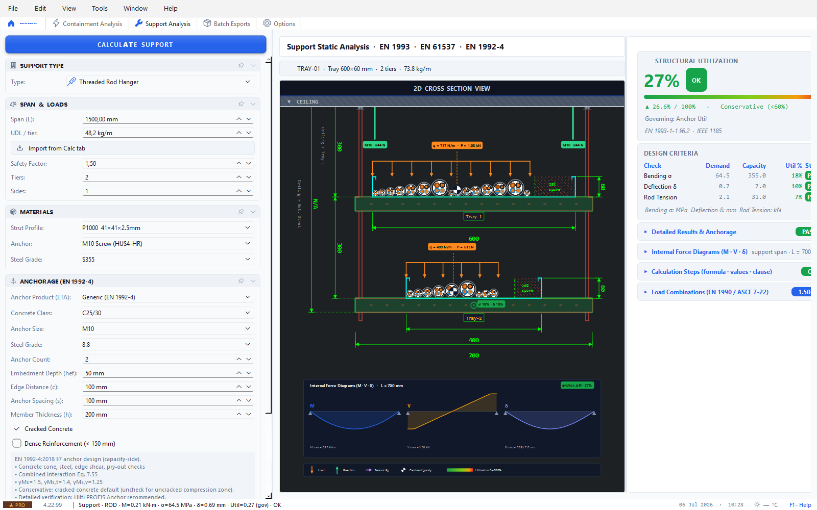Click the Support Analysis wrench icon
The image size is (817, 510).
pyautogui.click(x=139, y=23)
